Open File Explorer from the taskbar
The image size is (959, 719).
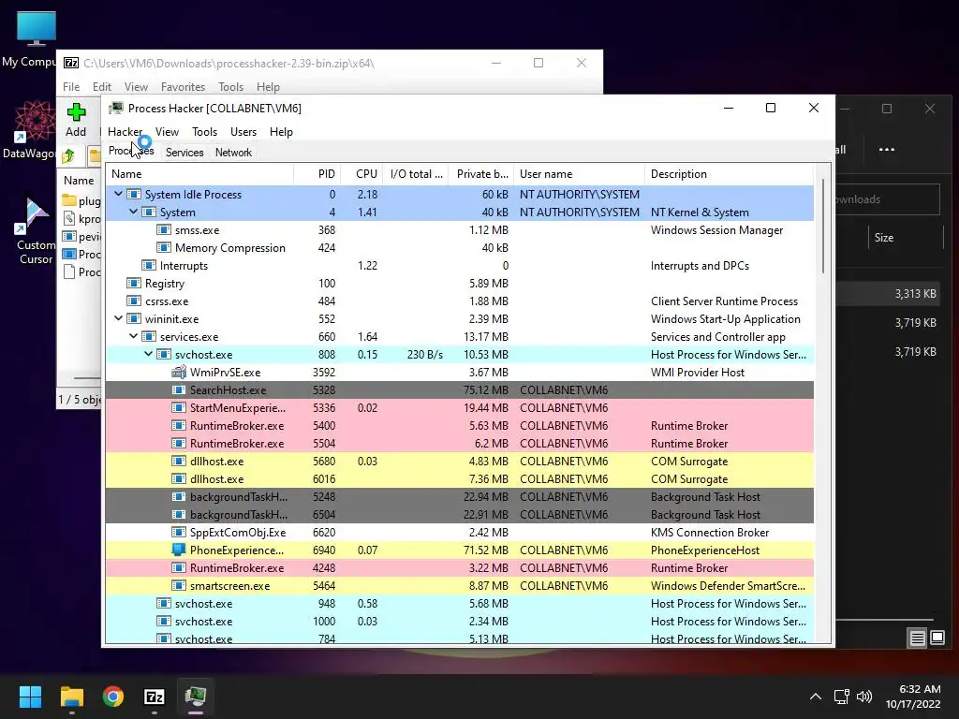coord(71,697)
